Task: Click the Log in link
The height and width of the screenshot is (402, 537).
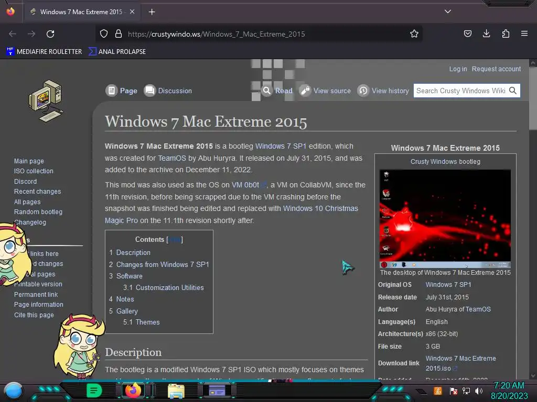Action: pyautogui.click(x=458, y=69)
